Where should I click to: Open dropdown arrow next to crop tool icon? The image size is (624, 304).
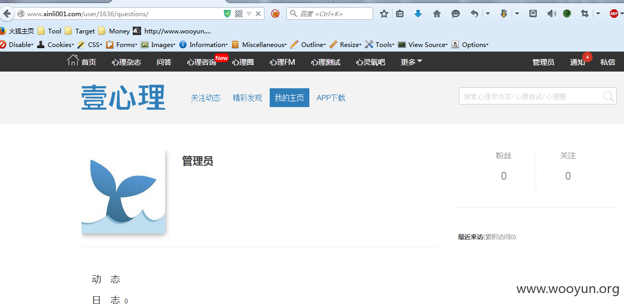click(x=598, y=14)
